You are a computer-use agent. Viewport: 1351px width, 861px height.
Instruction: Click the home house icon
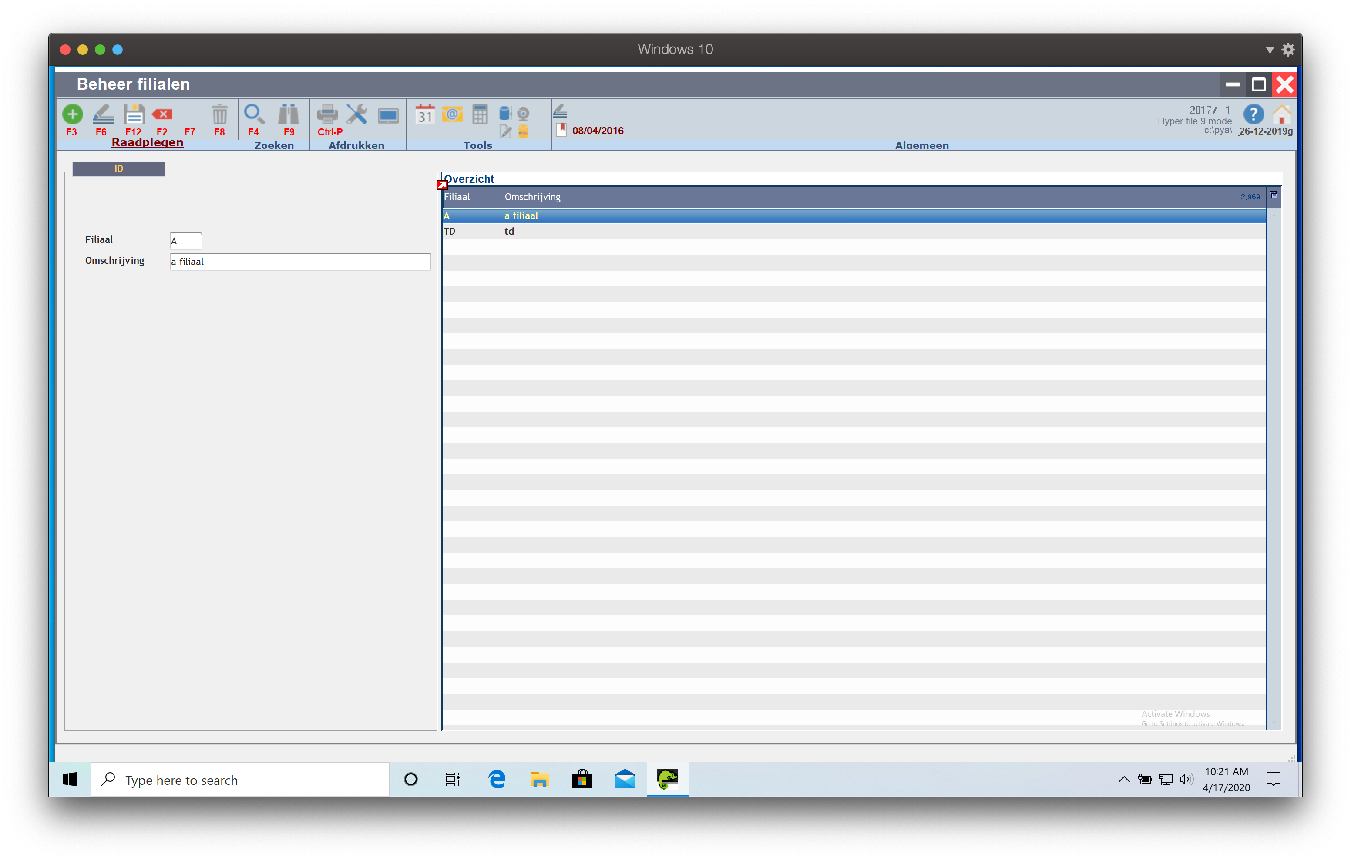tap(1281, 114)
